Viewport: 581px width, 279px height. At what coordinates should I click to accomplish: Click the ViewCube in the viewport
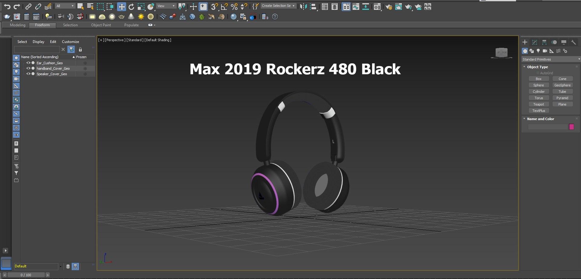[x=501, y=53]
